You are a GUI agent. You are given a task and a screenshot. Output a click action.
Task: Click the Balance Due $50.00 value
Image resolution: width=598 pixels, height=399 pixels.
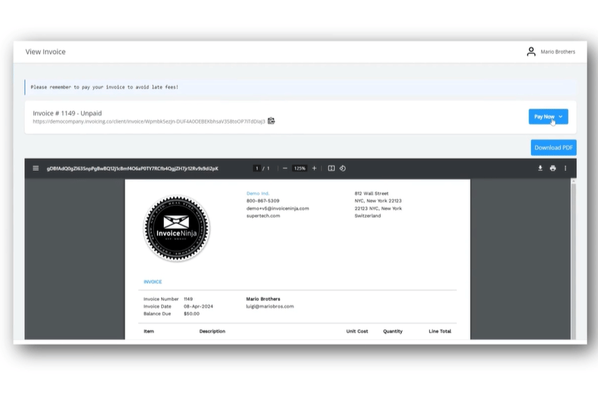click(x=191, y=314)
